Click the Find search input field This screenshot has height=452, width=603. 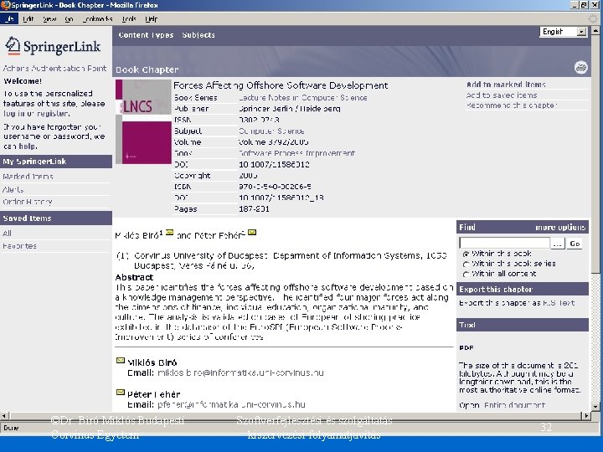(505, 243)
